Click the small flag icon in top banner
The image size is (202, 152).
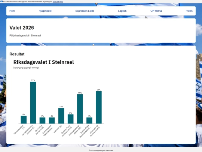pyautogui.click(x=1, y=2)
